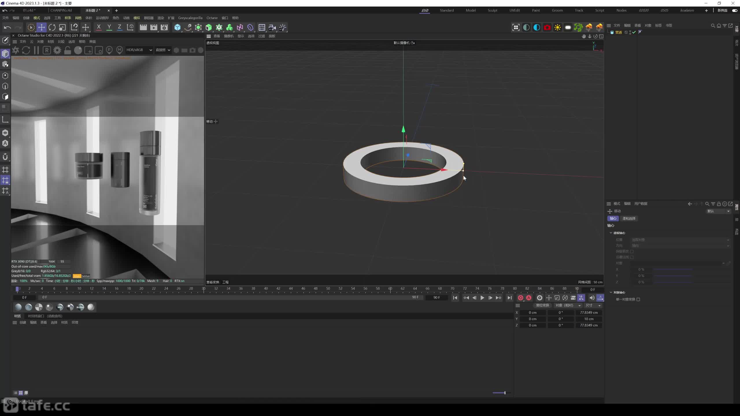The width and height of the screenshot is (740, 416).
Task: Select the 轴心 tab button
Action: click(x=613, y=218)
